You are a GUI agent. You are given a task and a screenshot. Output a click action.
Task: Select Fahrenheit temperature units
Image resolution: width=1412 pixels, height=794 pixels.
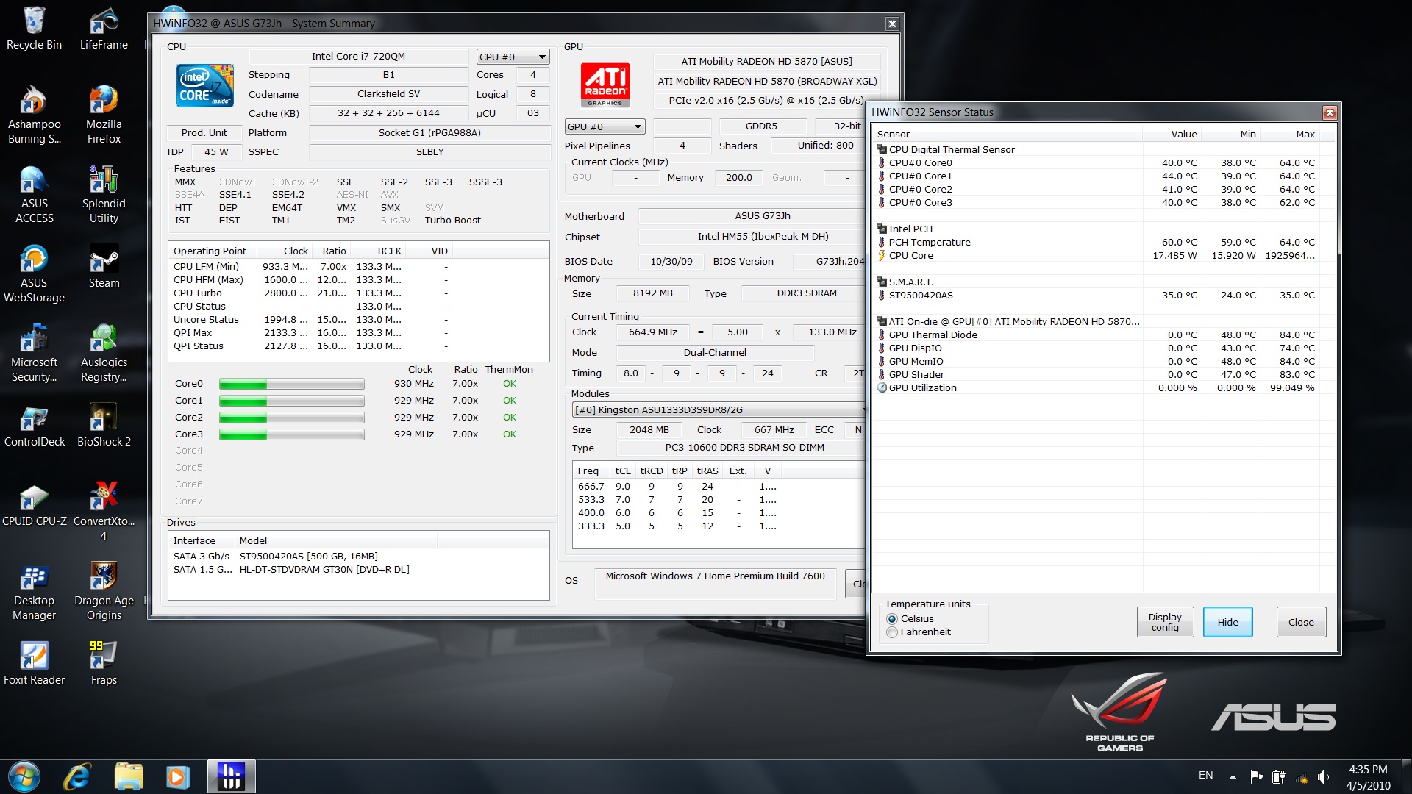point(919,632)
